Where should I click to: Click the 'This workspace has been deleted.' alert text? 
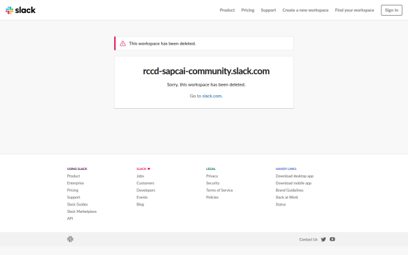click(163, 44)
